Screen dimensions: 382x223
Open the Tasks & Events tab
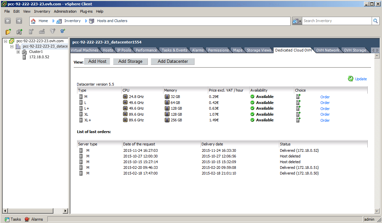174,50
